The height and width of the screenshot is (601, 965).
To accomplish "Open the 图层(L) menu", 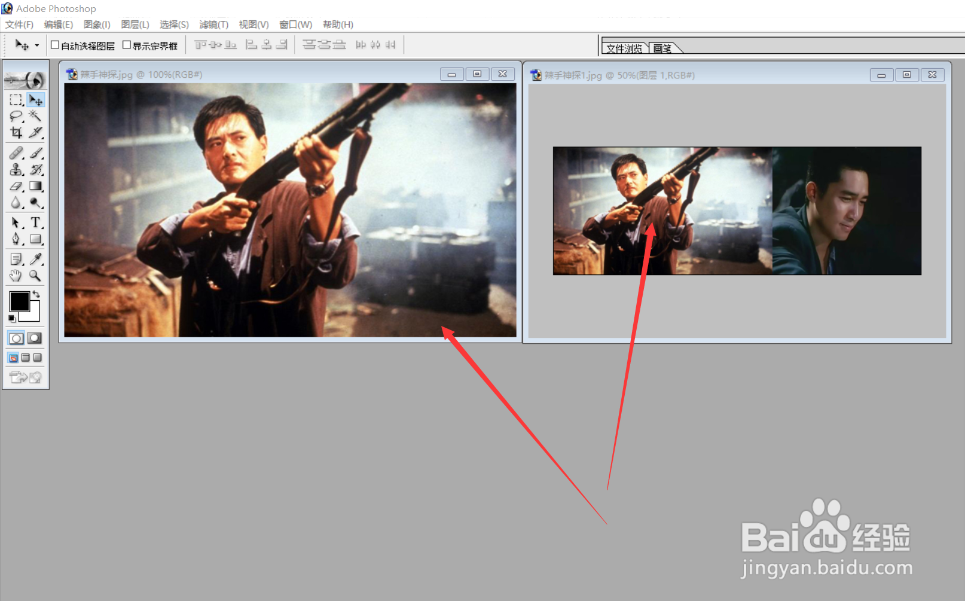I will (x=135, y=25).
